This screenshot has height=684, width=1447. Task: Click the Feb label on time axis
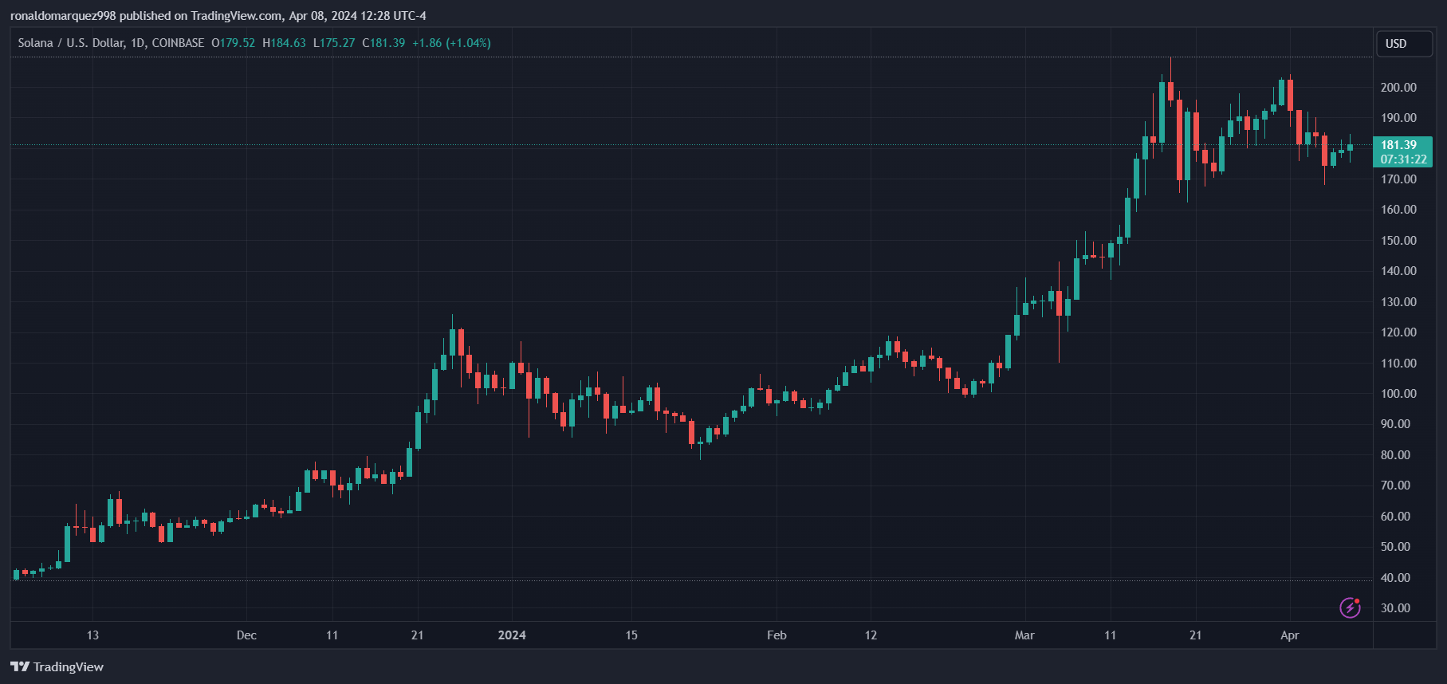coord(777,635)
